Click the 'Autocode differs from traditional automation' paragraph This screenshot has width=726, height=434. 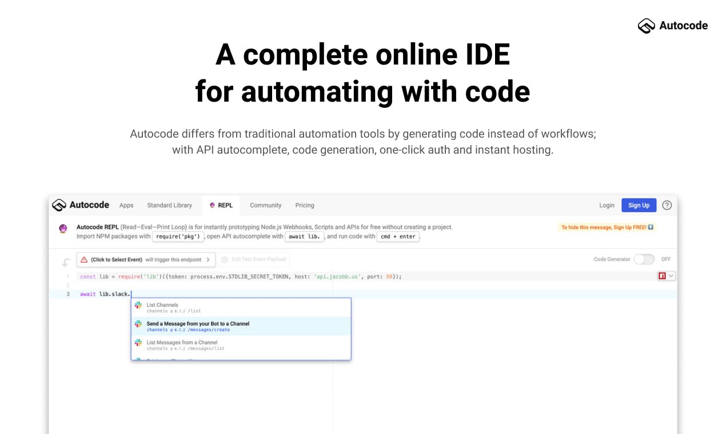coord(363,142)
